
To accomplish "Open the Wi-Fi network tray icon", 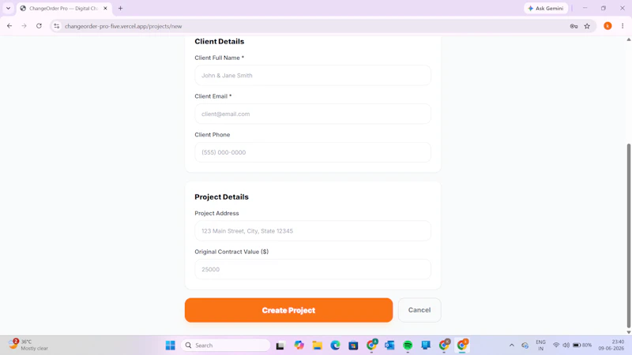I will click(556, 345).
